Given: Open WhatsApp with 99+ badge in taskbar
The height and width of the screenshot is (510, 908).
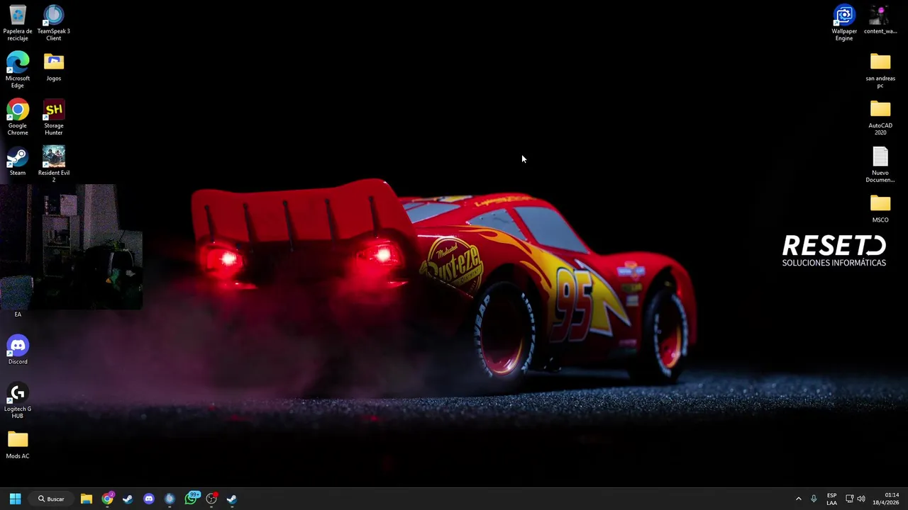Looking at the screenshot, I should point(191,499).
